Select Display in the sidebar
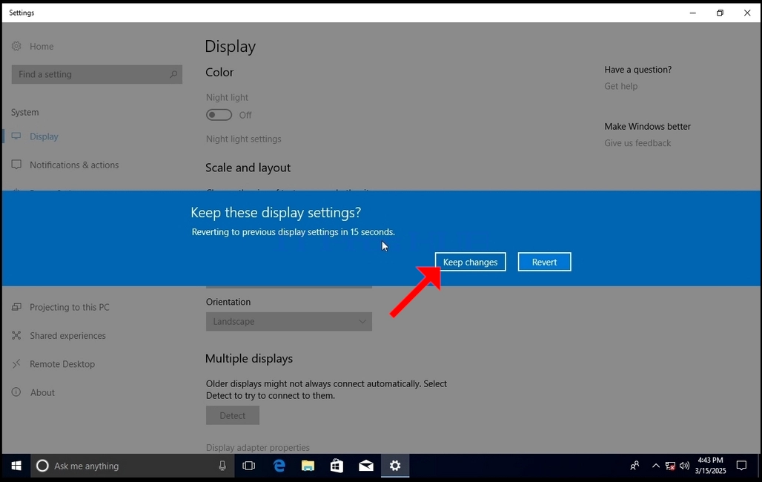 pos(44,136)
